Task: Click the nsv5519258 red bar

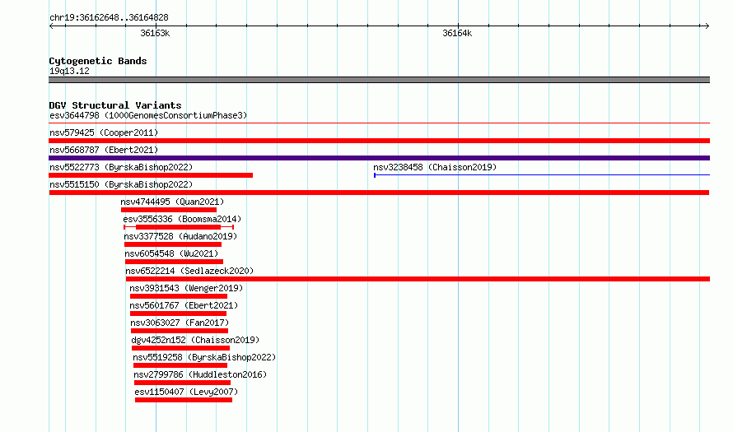Action: 180,365
